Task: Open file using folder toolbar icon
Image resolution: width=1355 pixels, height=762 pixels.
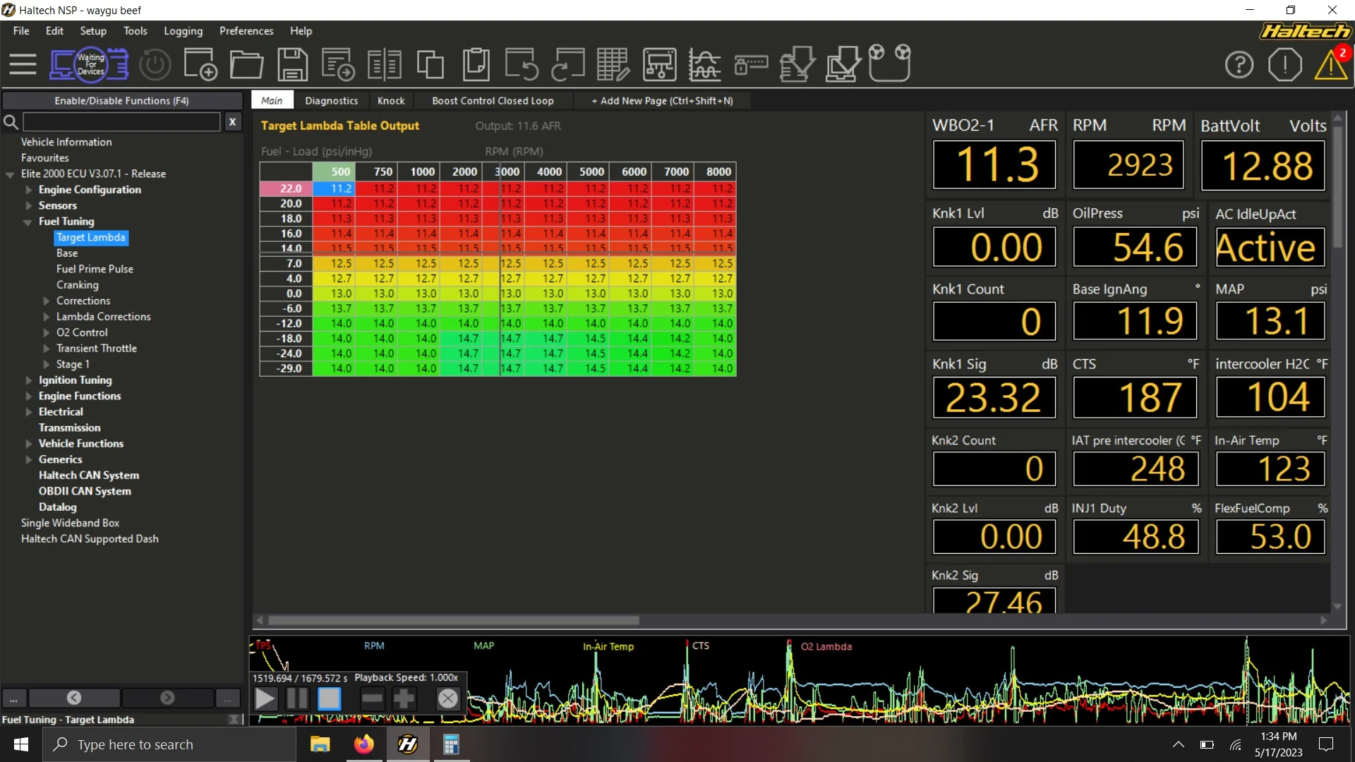Action: point(246,65)
